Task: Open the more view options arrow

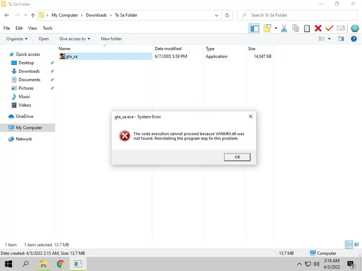Action: point(329,39)
